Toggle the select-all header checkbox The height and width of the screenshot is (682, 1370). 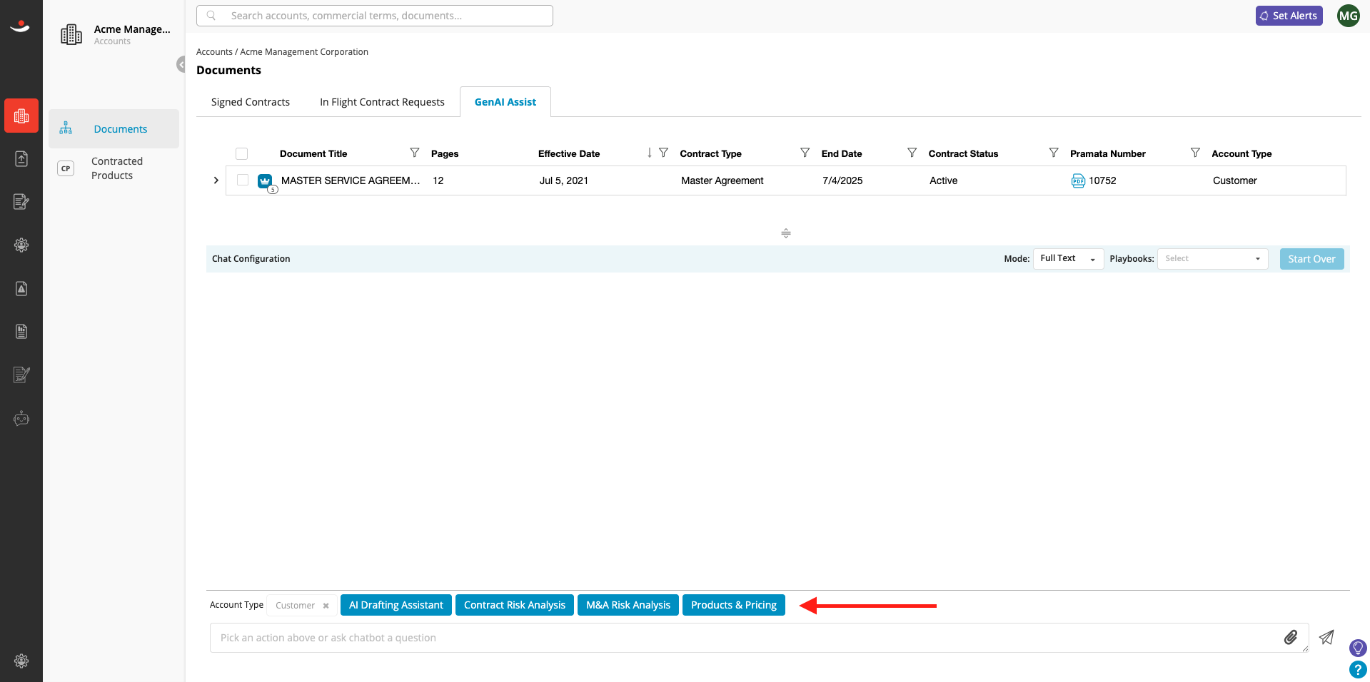tap(241, 153)
